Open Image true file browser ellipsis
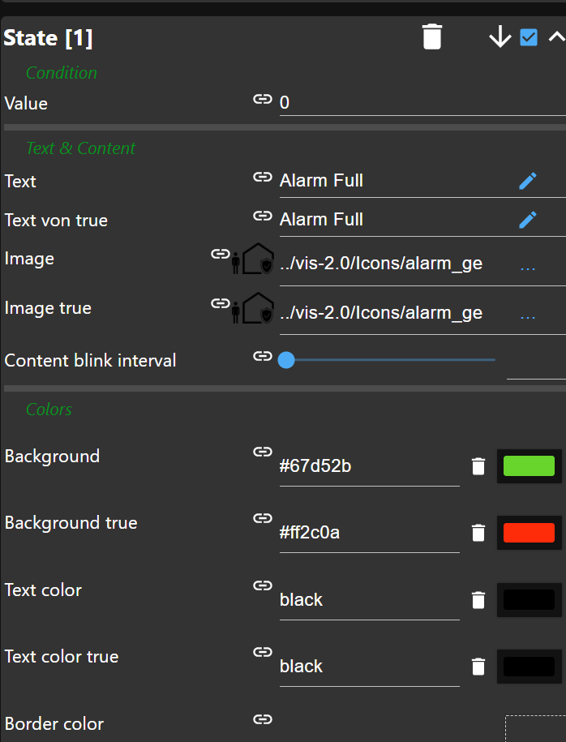Viewport: 566px width, 742px height. click(528, 315)
